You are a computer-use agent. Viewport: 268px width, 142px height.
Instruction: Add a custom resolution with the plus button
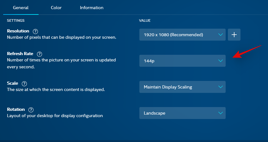[234, 35]
